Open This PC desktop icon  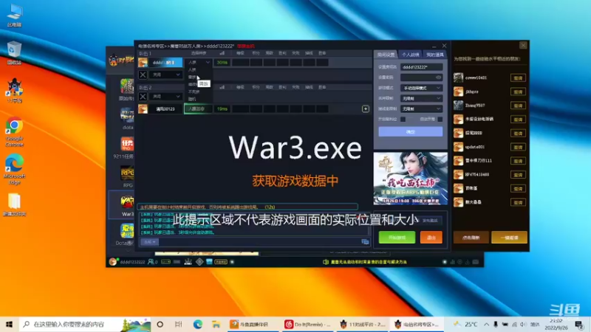point(14,16)
